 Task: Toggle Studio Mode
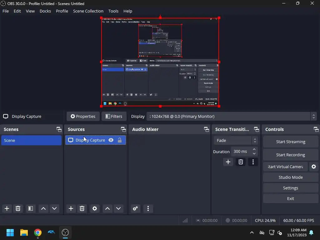pos(291,177)
